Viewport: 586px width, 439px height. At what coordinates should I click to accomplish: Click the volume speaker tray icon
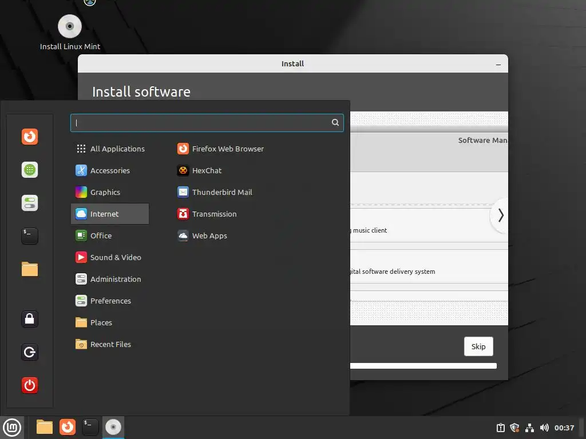point(544,428)
